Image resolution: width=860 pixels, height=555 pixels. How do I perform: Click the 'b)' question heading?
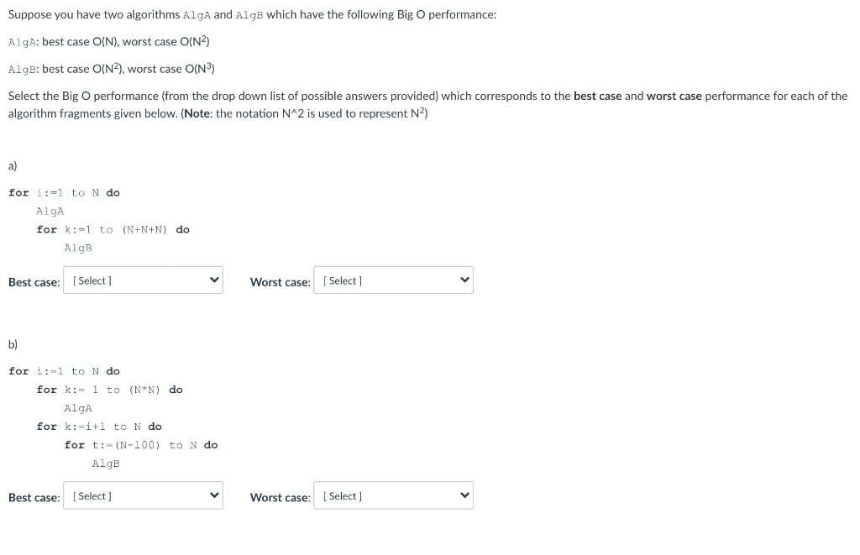click(13, 344)
